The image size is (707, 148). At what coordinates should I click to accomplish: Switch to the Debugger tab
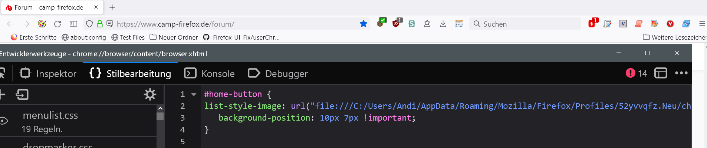[278, 74]
